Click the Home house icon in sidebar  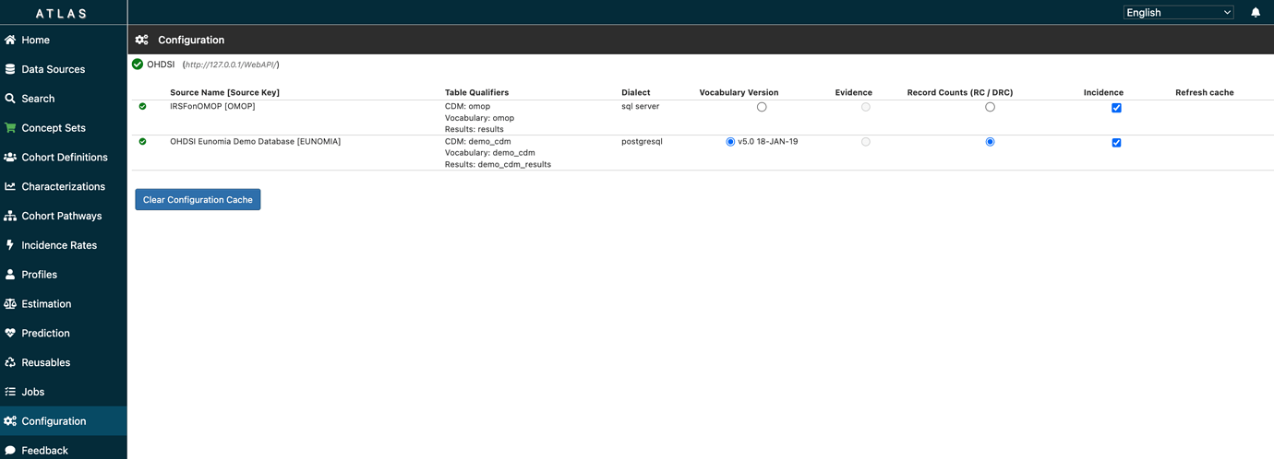[10, 40]
